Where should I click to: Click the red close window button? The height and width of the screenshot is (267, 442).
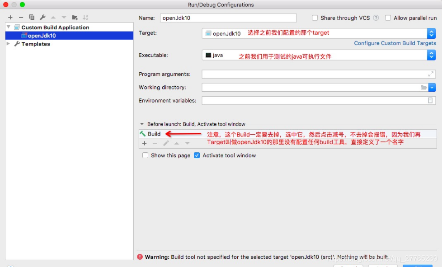point(5,5)
